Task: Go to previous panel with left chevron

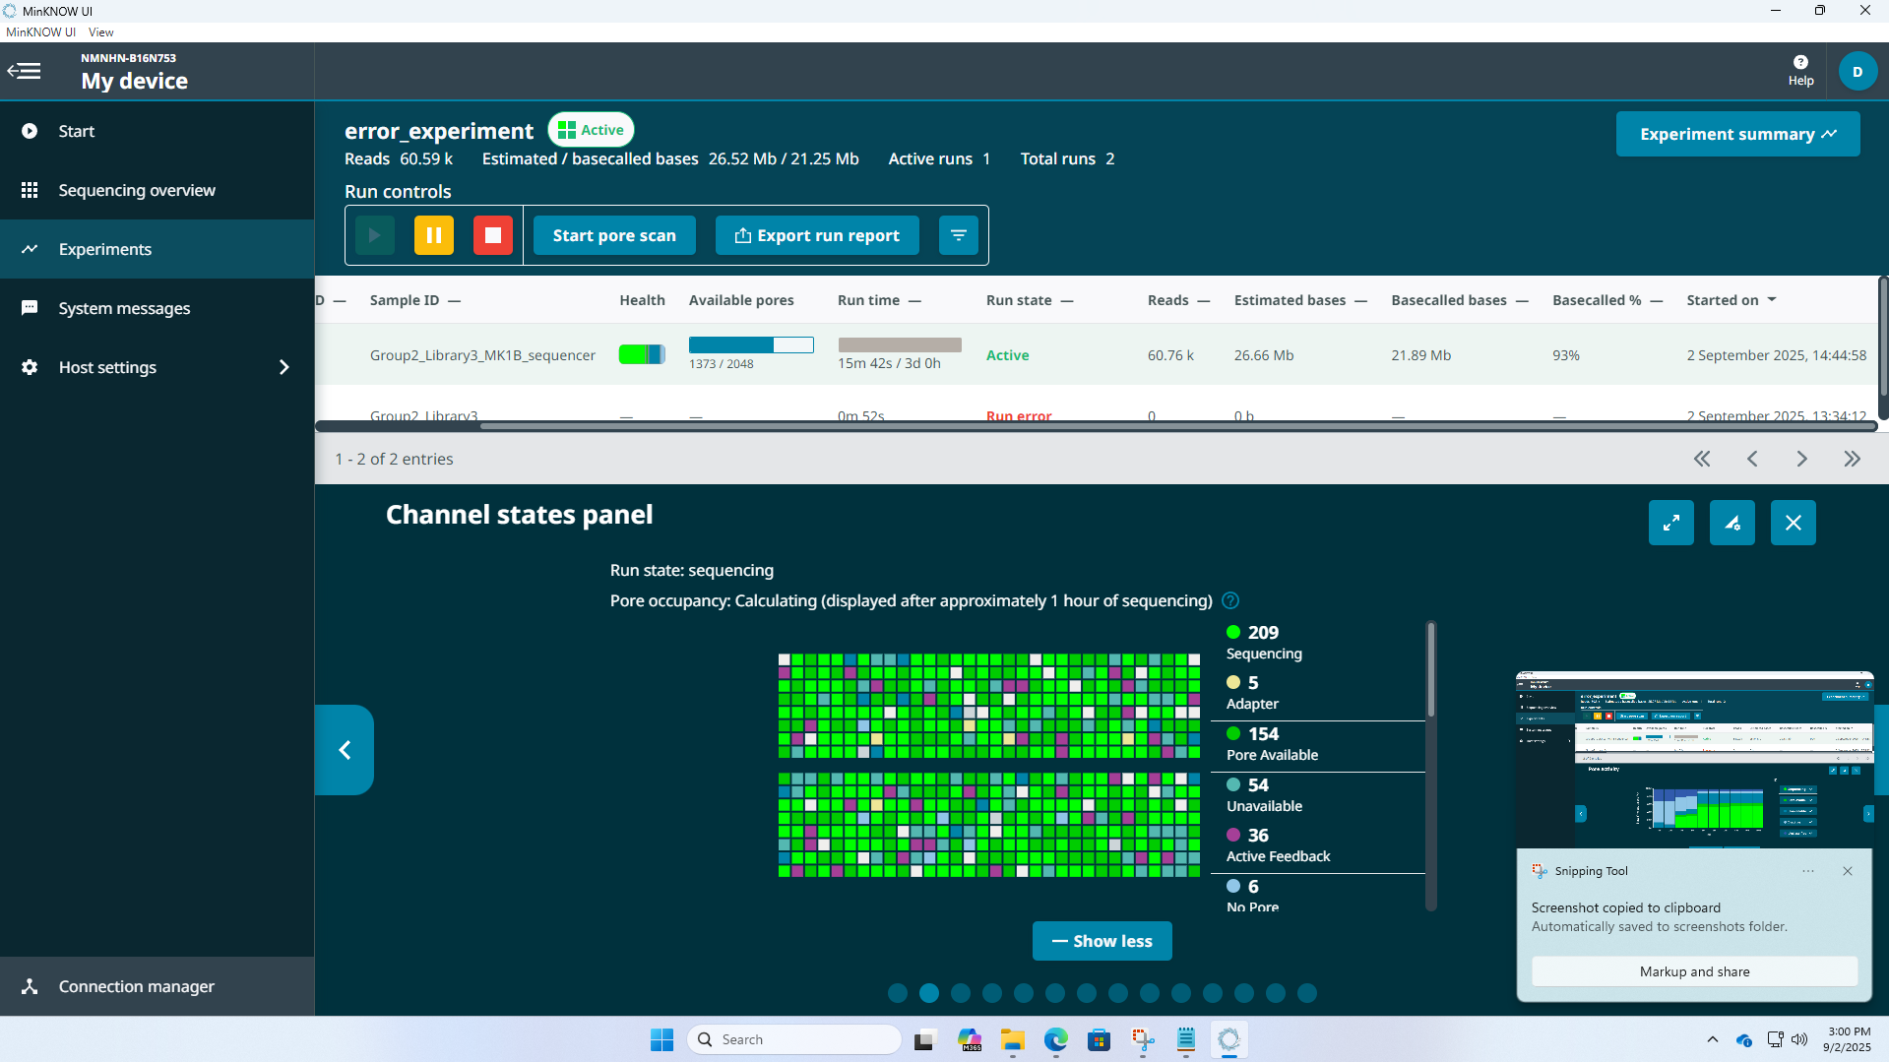Action: [345, 750]
